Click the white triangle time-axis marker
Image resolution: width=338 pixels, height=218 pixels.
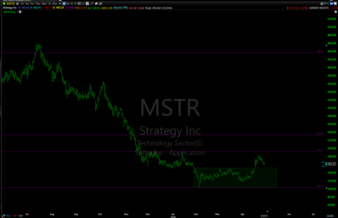267,211
